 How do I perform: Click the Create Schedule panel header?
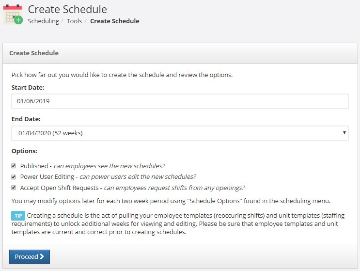pyautogui.click(x=180, y=53)
